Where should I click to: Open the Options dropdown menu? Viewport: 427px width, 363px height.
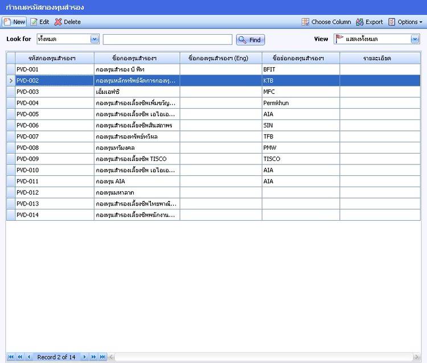[405, 22]
